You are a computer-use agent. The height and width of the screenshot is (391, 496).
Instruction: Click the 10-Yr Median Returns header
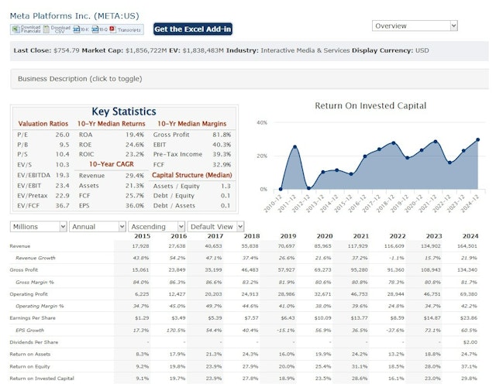112,124
